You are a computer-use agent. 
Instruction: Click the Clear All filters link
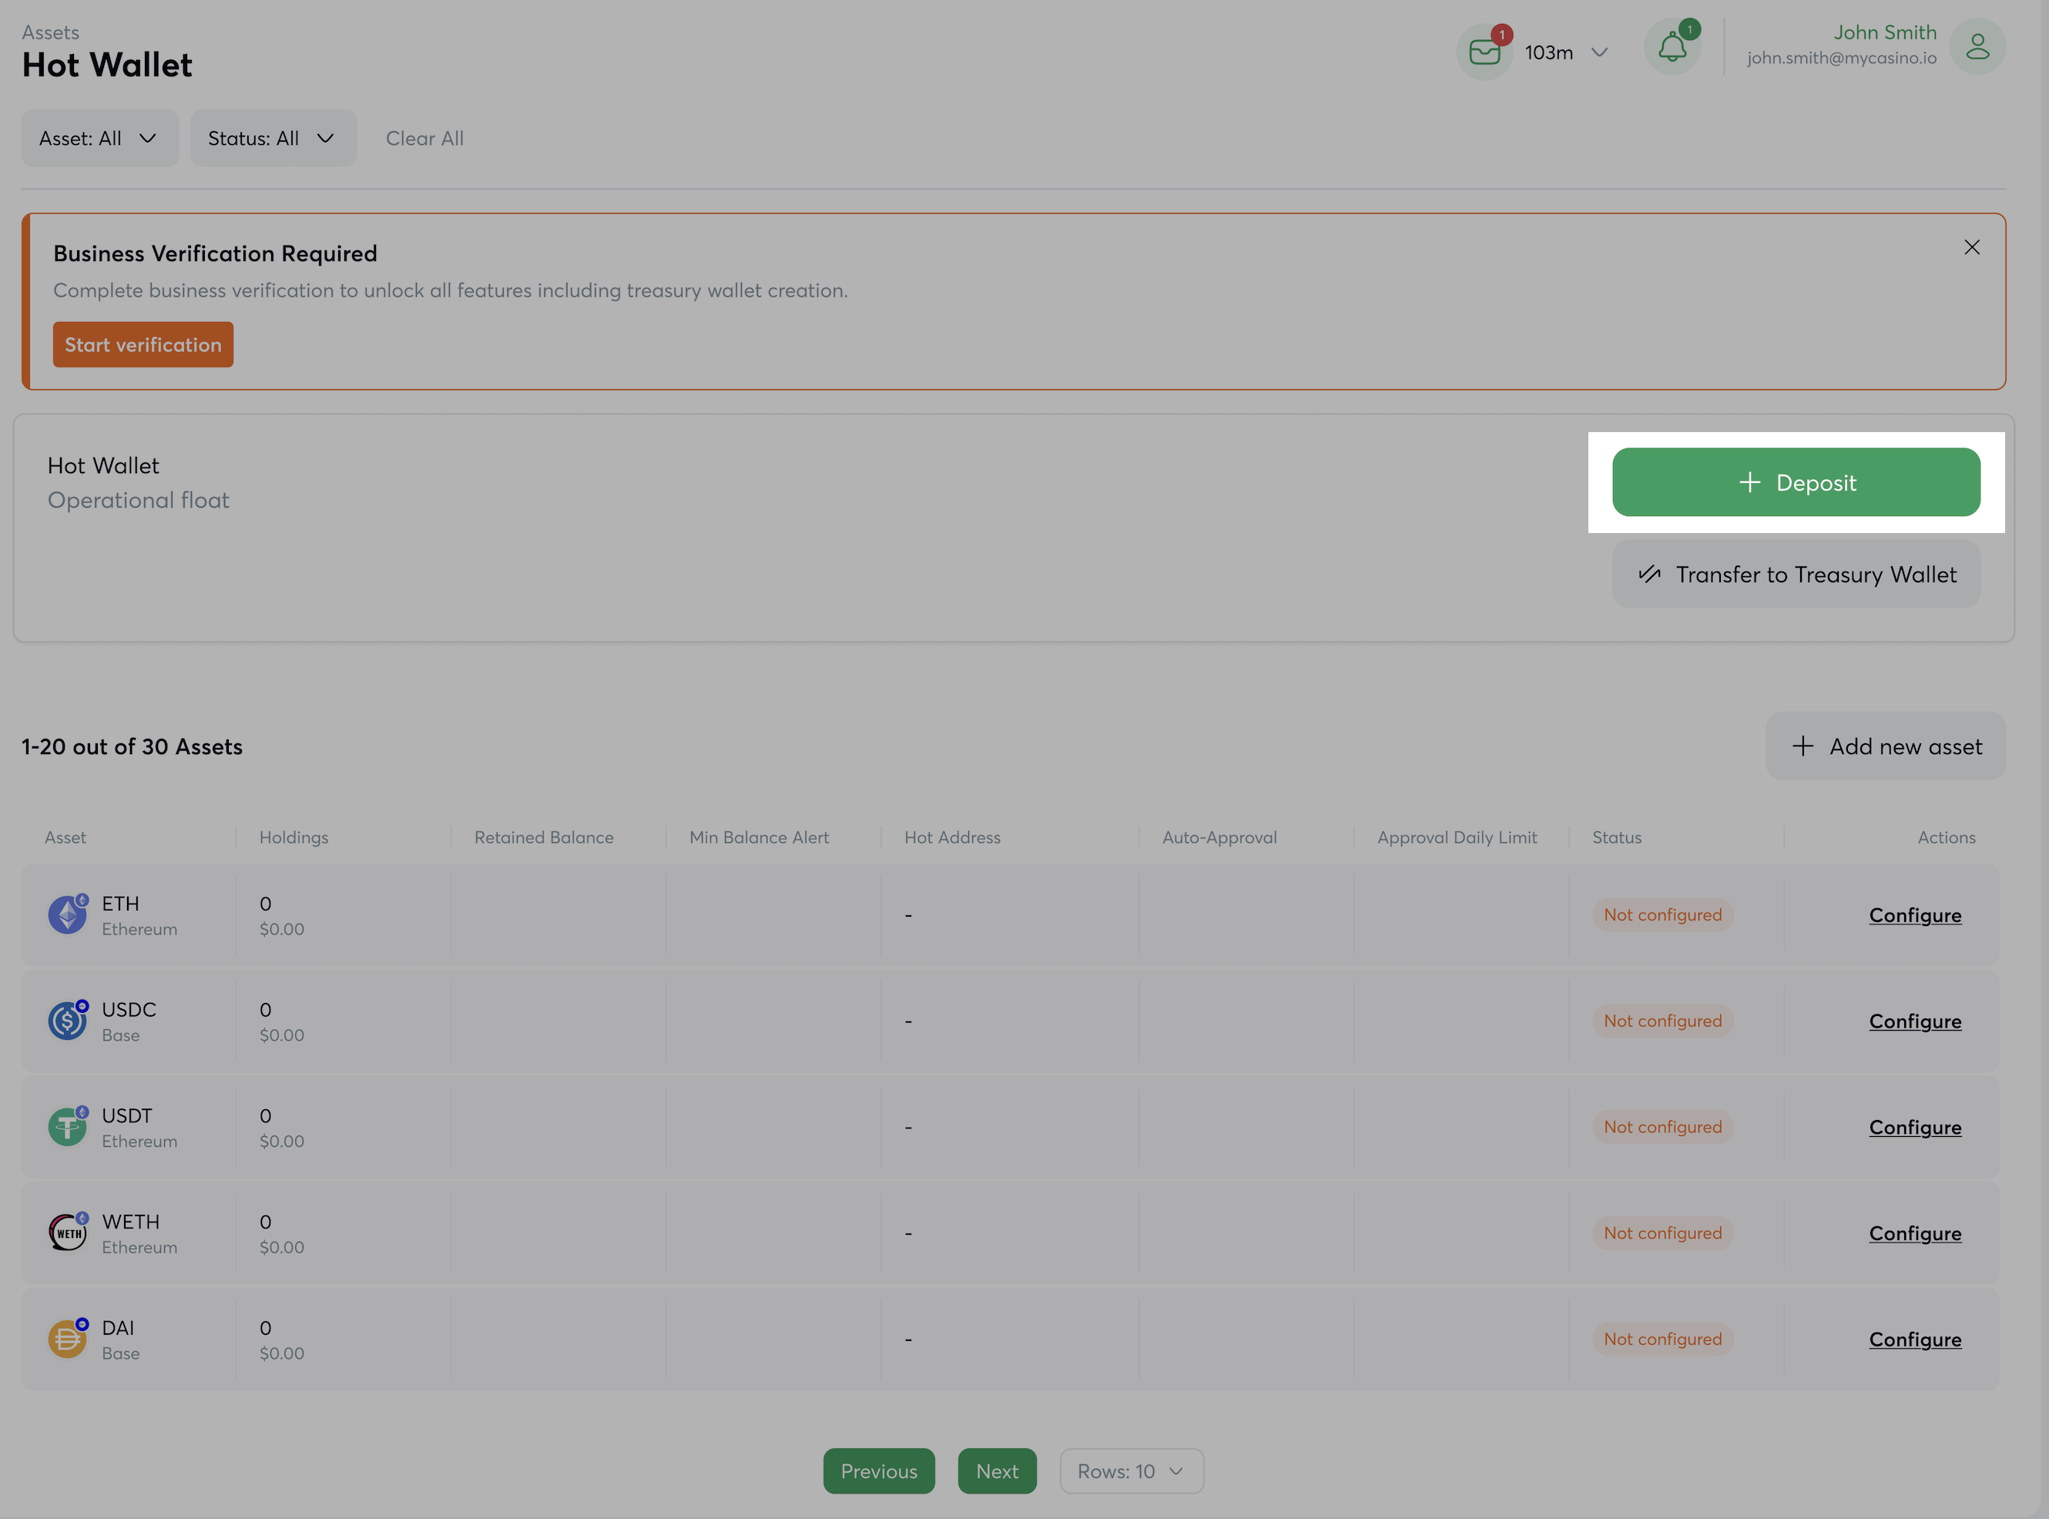pyautogui.click(x=424, y=138)
